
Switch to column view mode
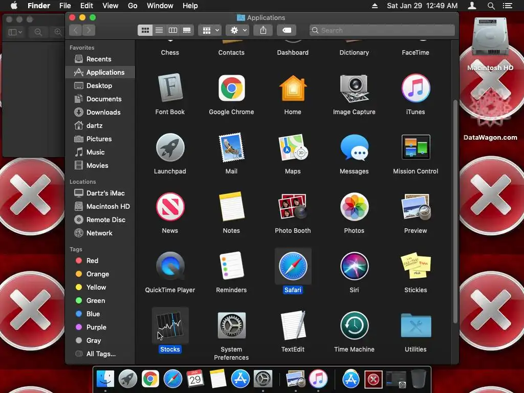pyautogui.click(x=173, y=30)
